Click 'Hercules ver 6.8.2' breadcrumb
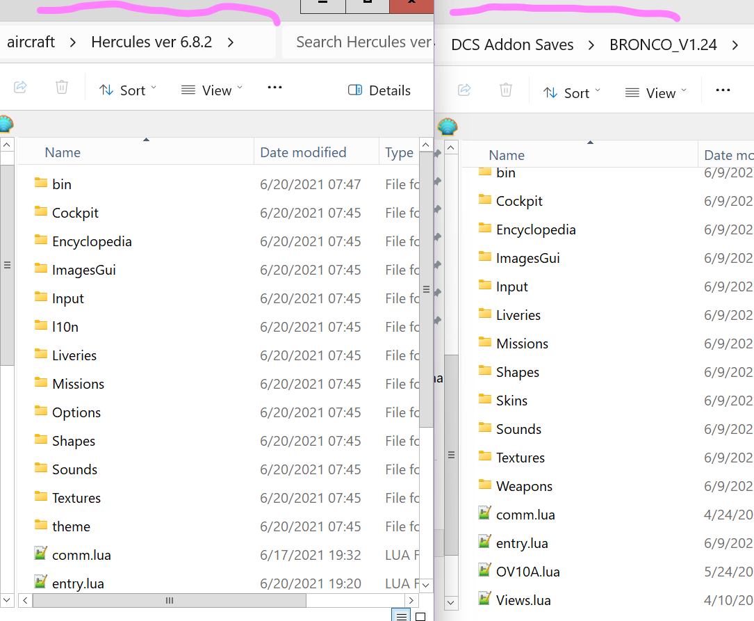The width and height of the screenshot is (754, 621). [151, 42]
